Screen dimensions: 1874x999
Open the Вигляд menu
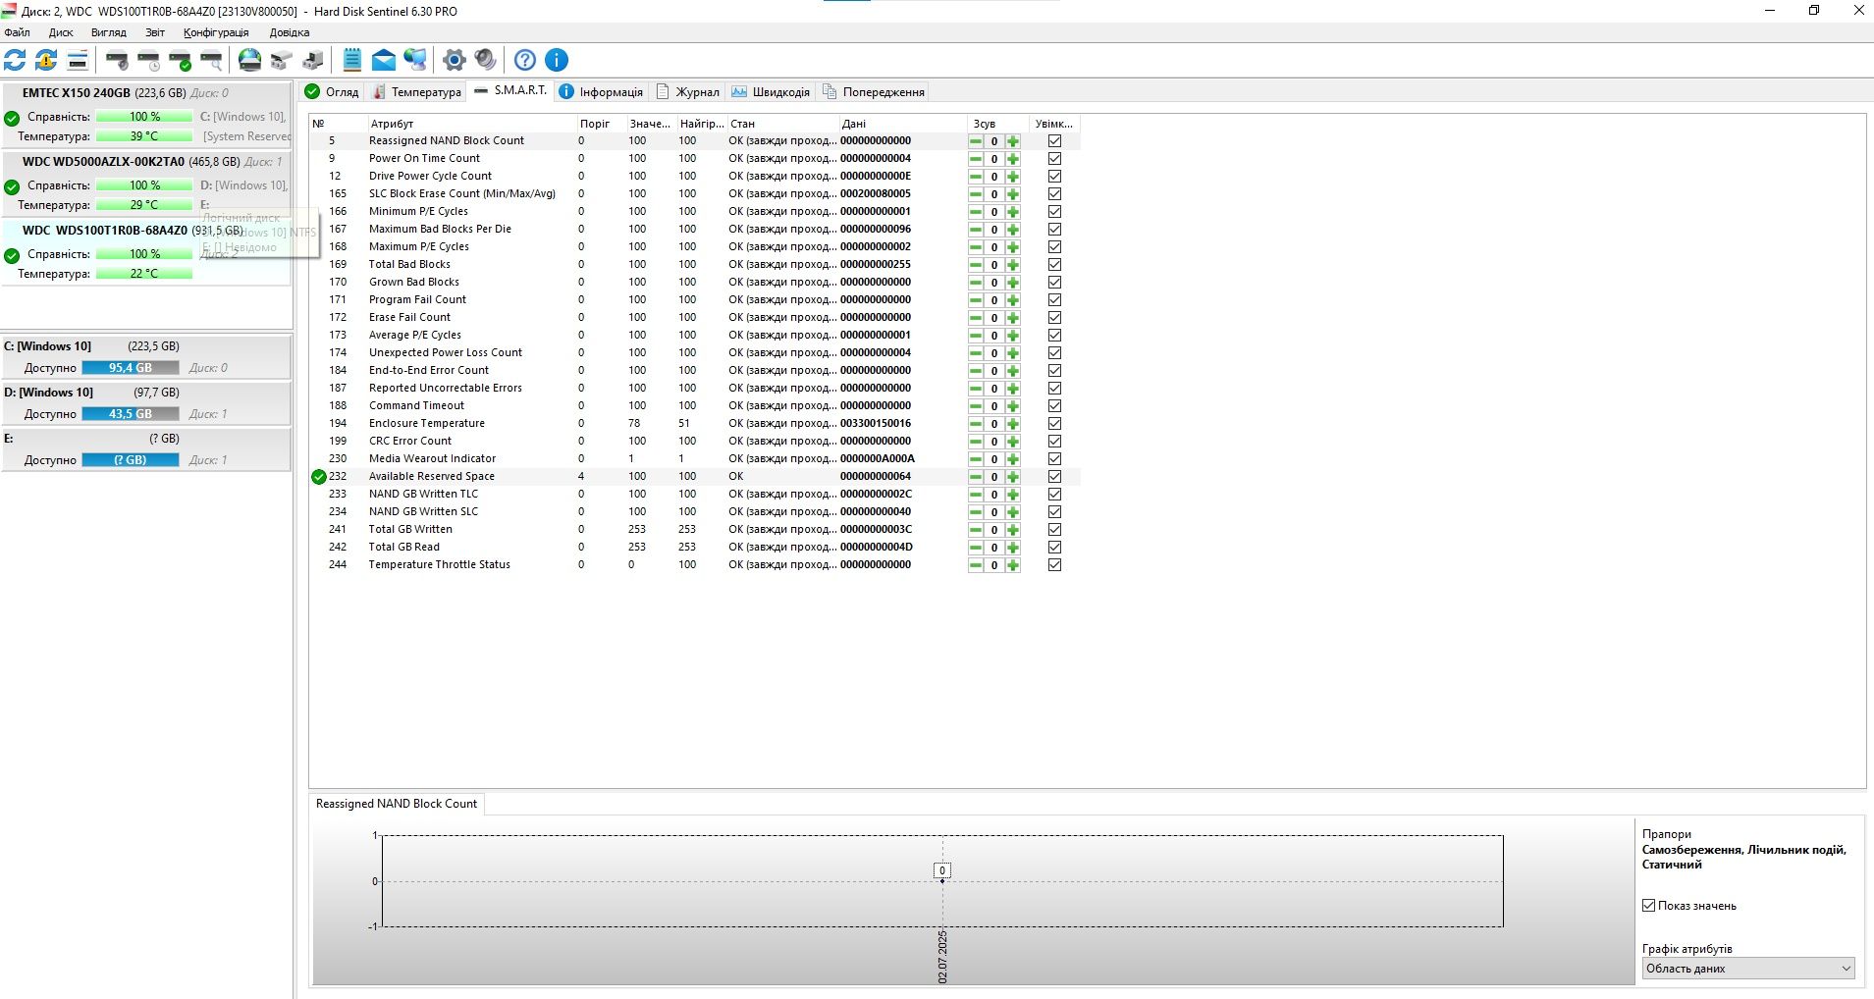109,32
